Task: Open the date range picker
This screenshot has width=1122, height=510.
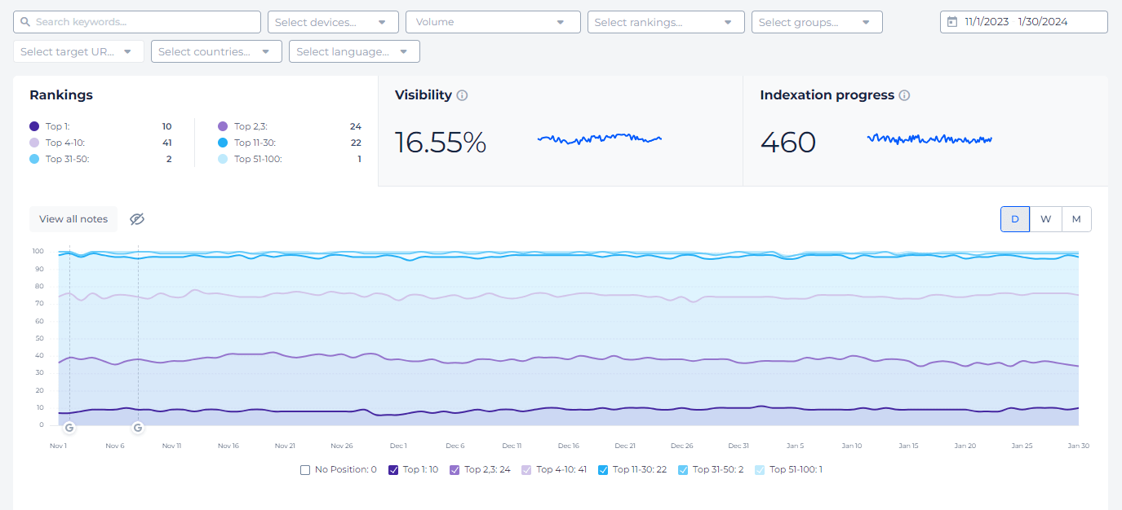Action: click(x=1024, y=22)
